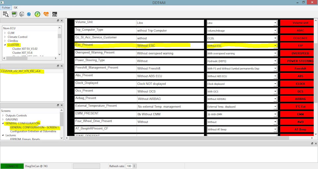Click the face-shaped expert mode toolbar icon
Screen dimensions: 318x169
(x=22, y=14)
